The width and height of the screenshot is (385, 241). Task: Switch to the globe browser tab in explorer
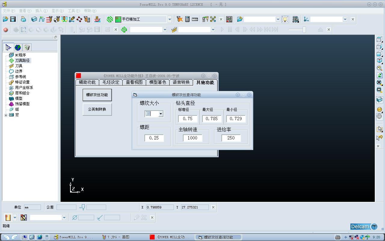tap(18, 47)
